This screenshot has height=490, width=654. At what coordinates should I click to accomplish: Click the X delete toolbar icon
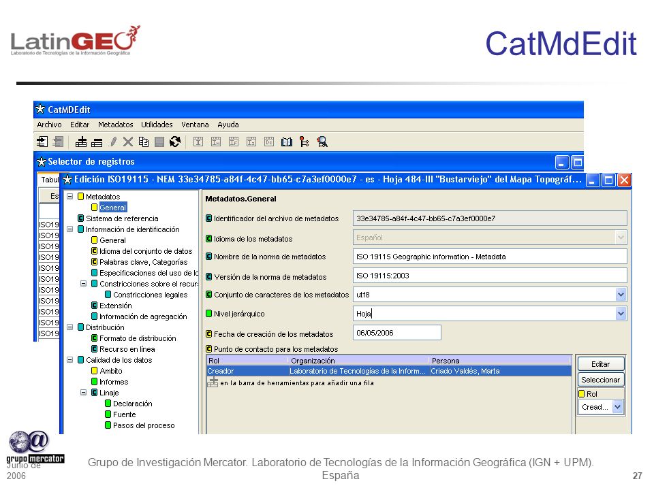pos(128,142)
